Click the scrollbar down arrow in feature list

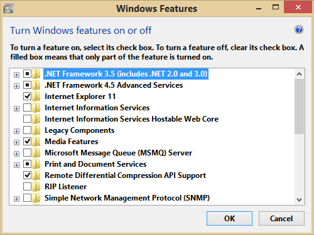click(299, 200)
